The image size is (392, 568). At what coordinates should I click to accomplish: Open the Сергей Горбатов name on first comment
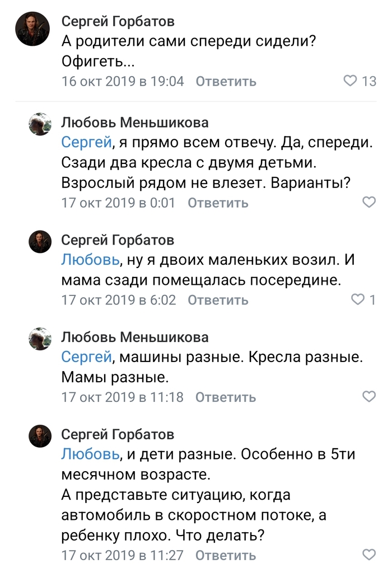(x=118, y=21)
